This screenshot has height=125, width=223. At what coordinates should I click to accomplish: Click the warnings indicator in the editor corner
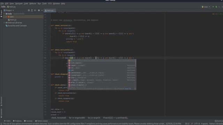coord(217,14)
